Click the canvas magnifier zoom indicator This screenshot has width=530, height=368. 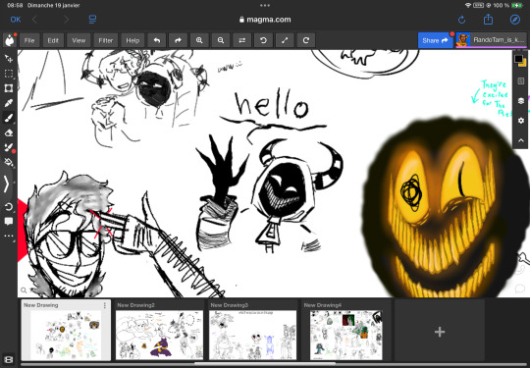click(x=24, y=289)
